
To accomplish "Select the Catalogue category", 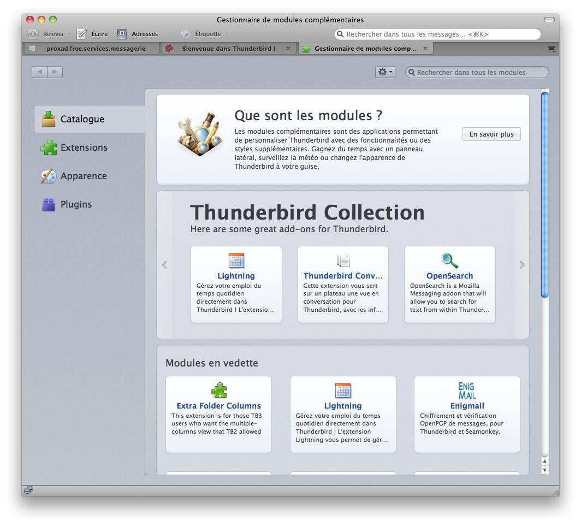I will tap(90, 119).
